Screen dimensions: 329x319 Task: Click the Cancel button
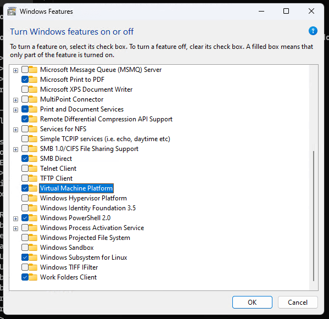pos(298,302)
